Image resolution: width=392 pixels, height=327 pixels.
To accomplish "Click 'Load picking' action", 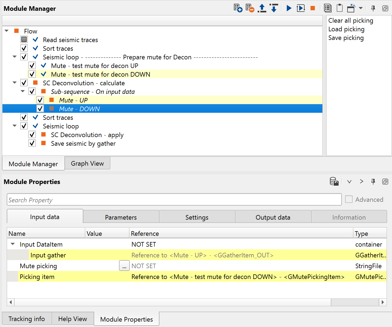I will tap(346, 29).
